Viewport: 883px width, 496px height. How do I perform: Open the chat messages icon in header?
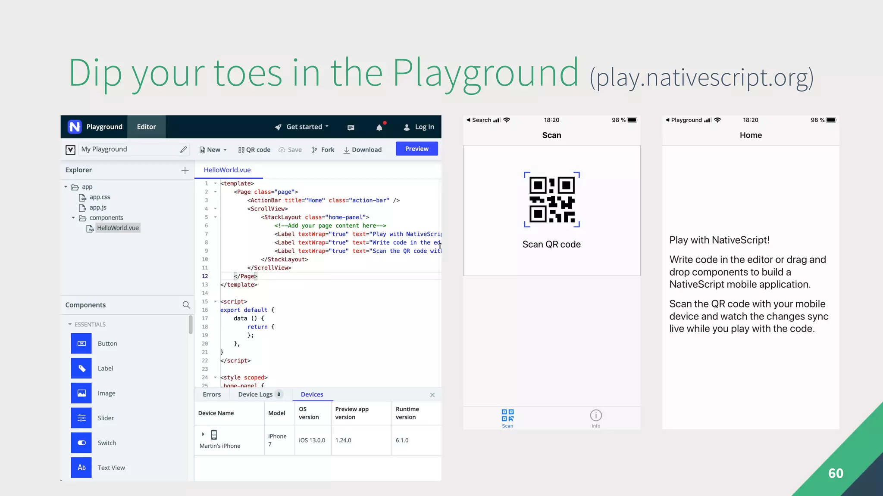(x=351, y=127)
